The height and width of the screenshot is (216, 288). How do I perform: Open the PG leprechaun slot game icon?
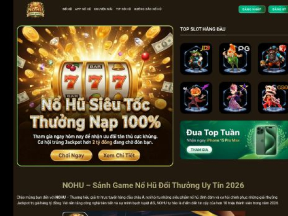(235, 59)
